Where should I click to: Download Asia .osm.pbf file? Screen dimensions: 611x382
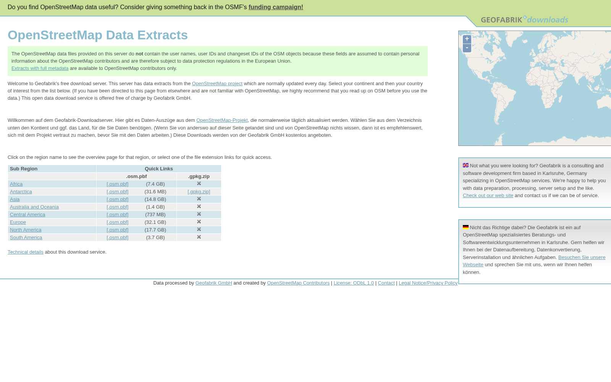117,199
